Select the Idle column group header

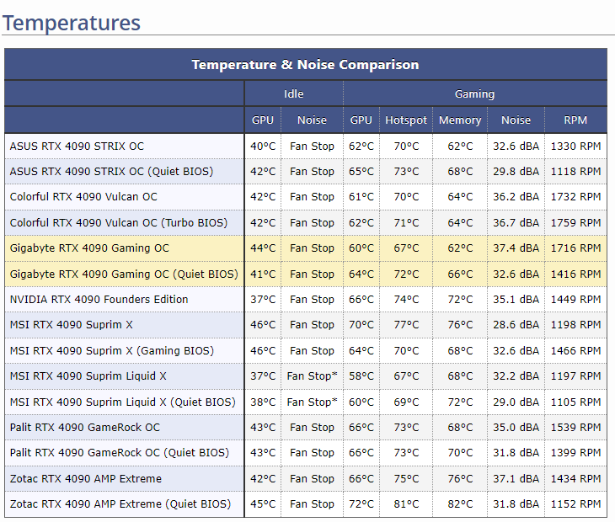point(293,93)
